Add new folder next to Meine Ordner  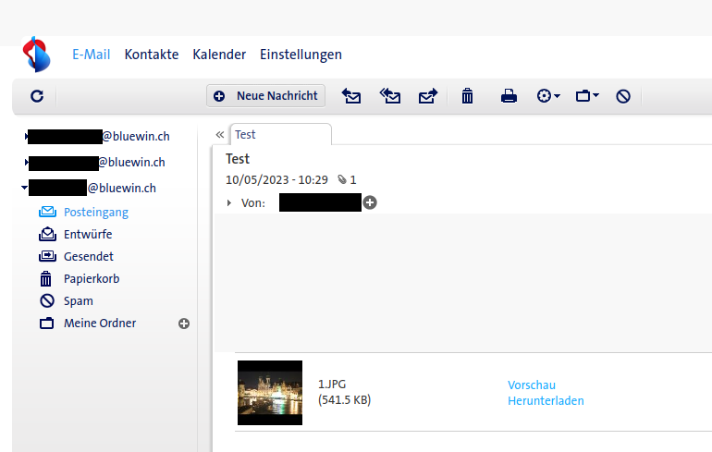coord(183,324)
